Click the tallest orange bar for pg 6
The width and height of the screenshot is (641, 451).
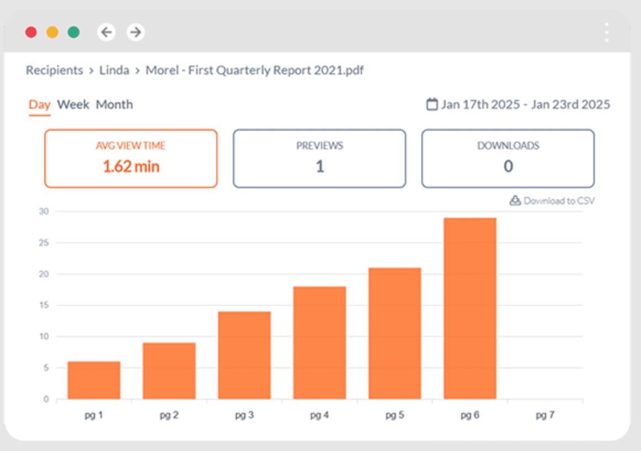click(x=469, y=306)
